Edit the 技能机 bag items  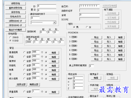(x=54, y=66)
